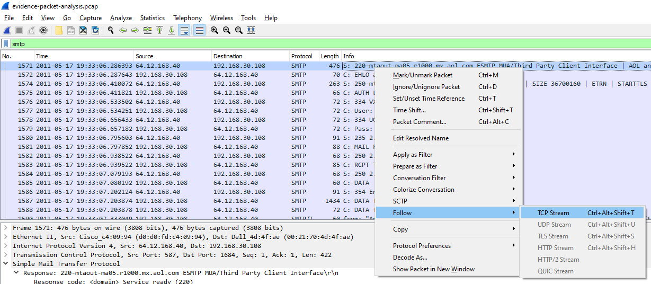Jump to the last packet
The height and width of the screenshot is (284, 651).
pos(172,30)
